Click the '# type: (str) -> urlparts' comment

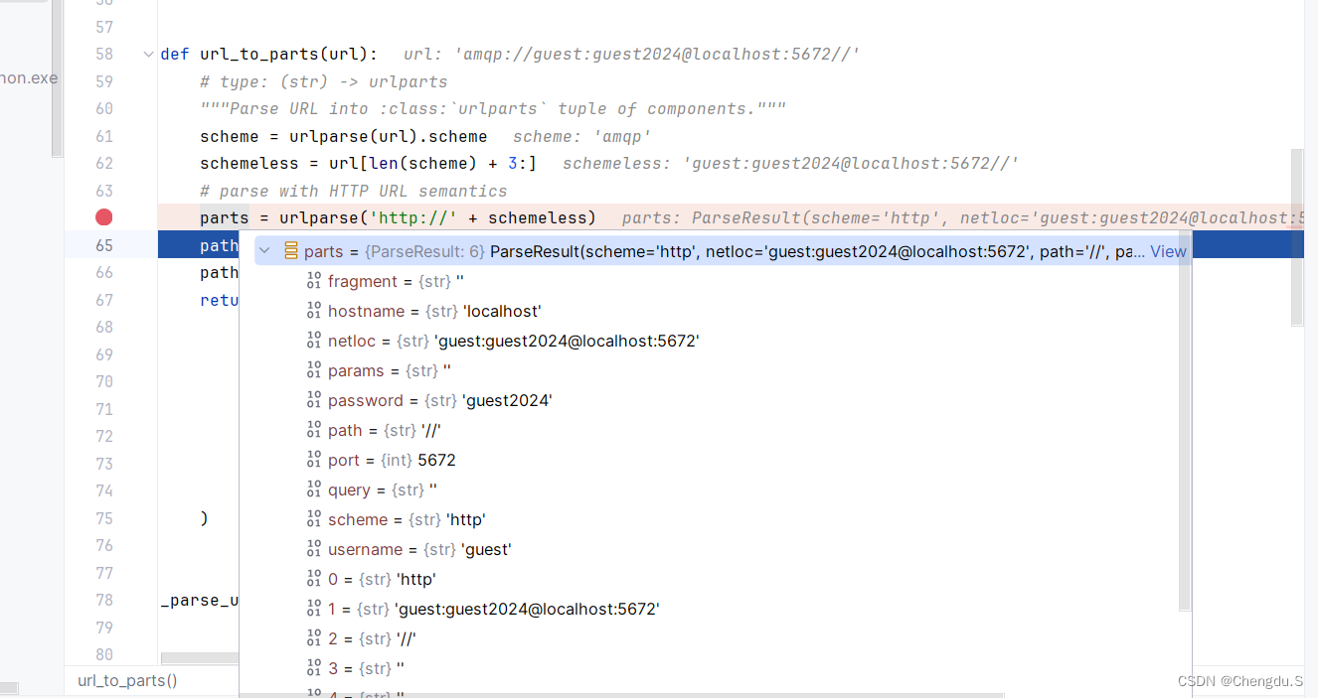click(x=323, y=81)
